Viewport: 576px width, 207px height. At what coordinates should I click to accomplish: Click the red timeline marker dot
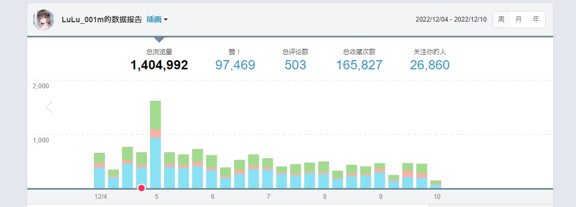[141, 189]
